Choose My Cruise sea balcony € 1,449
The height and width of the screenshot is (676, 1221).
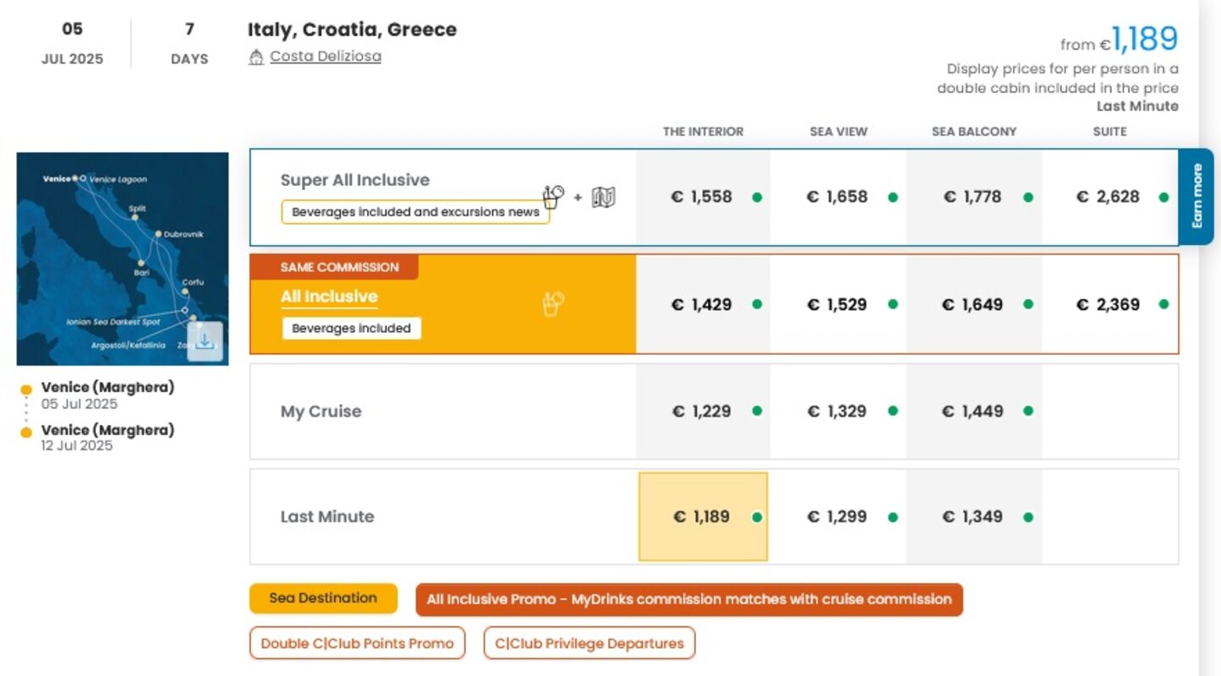pos(972,412)
